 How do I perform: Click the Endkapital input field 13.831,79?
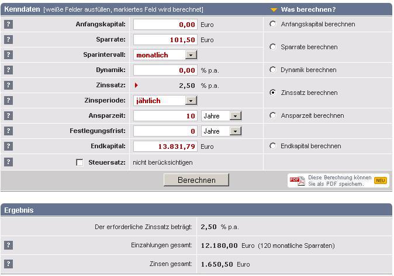[165, 146]
